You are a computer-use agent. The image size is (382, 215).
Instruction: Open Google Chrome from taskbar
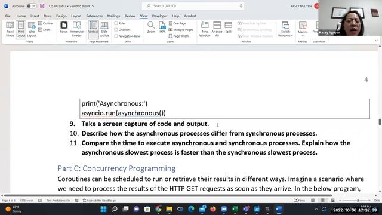click(x=158, y=209)
